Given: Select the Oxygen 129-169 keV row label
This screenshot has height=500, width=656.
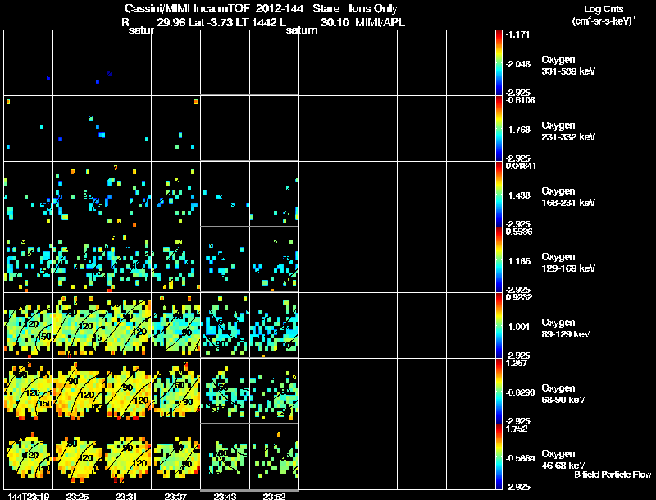Looking at the screenshot, I should [568, 263].
